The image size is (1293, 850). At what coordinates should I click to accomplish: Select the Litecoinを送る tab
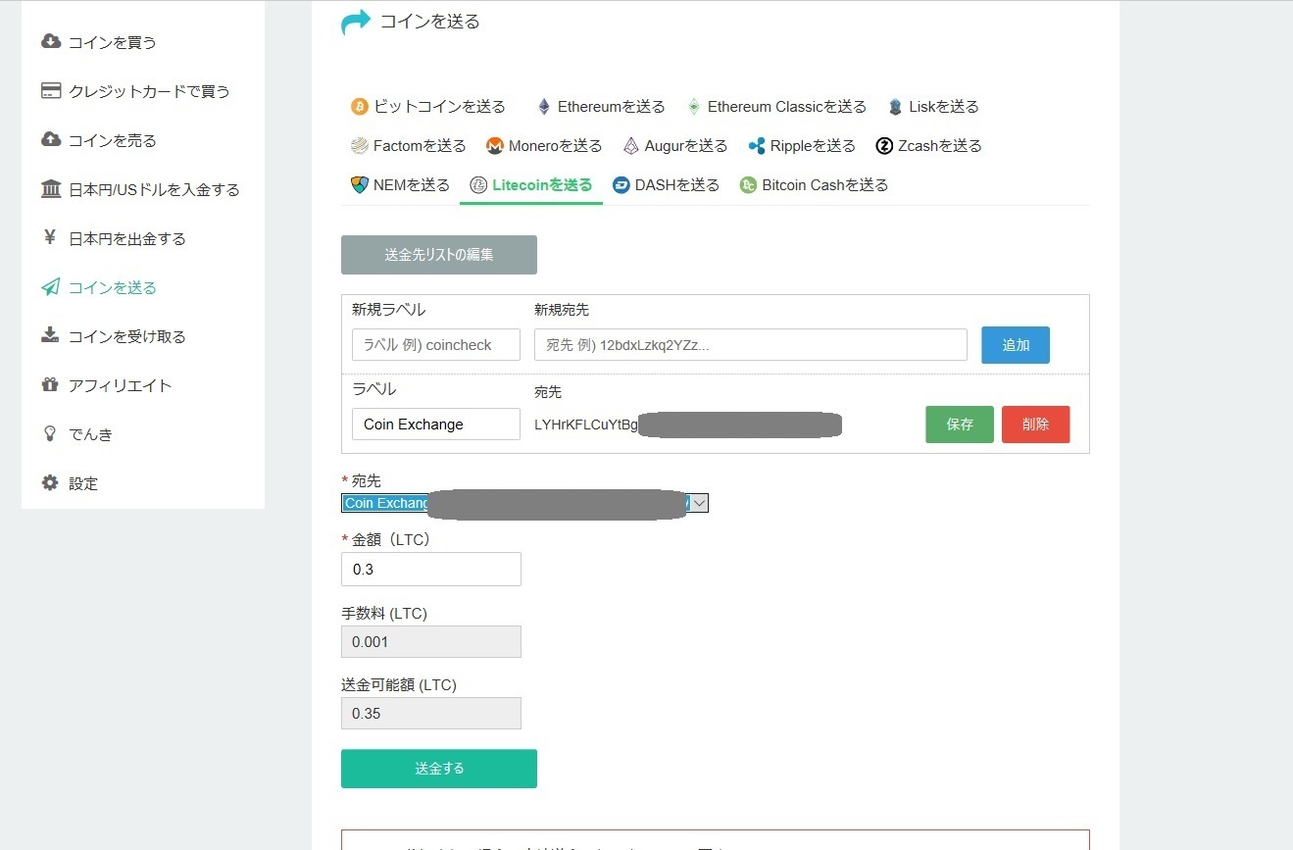(x=531, y=184)
